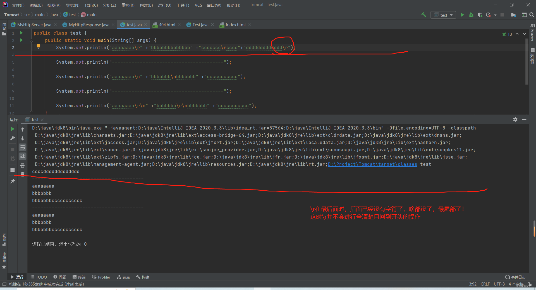
Task: Open run console settings gear
Action: click(x=515, y=119)
